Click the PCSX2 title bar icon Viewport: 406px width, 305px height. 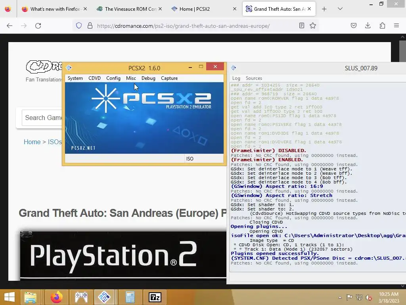69,68
